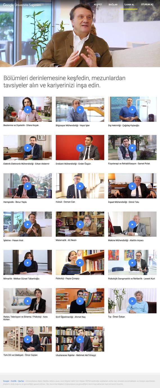Click the Google Üniversite Seçimim logo

point(22,5)
